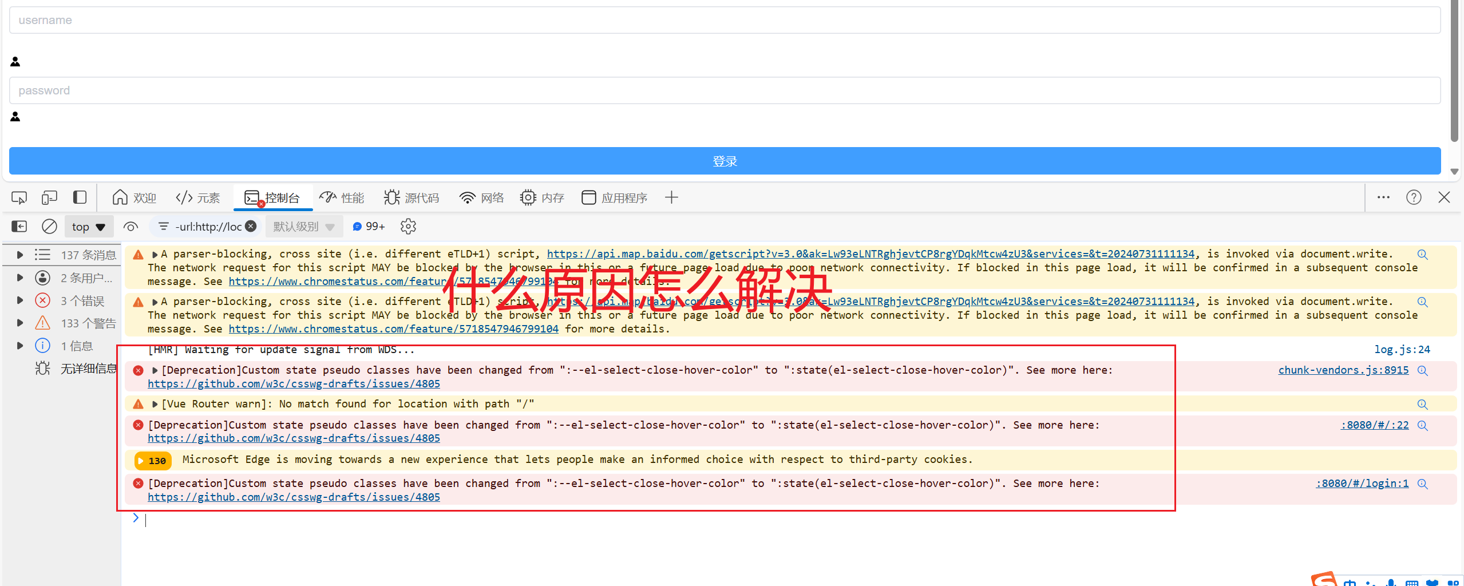Select the HMR Waiting for update signal text

click(281, 350)
